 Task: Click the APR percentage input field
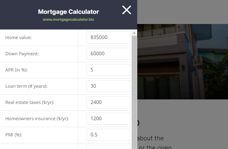pos(108,70)
